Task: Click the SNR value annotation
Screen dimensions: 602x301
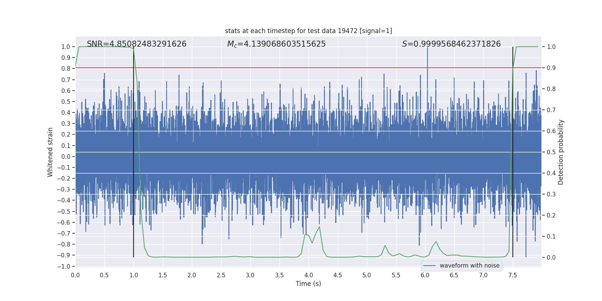Action: (137, 44)
